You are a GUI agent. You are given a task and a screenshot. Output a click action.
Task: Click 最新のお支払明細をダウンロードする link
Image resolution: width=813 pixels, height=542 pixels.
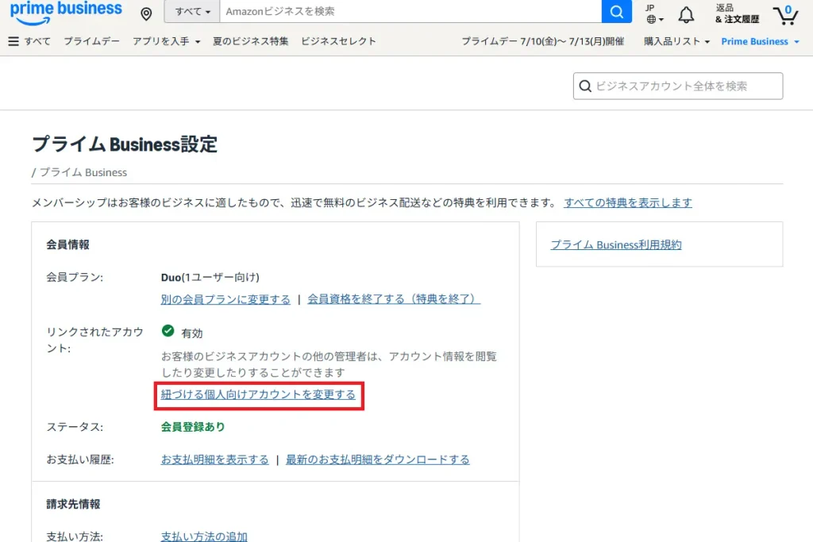(377, 459)
